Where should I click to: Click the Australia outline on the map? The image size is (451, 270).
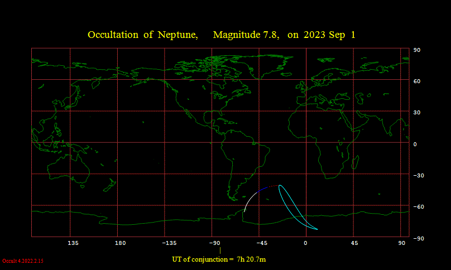[69, 168]
